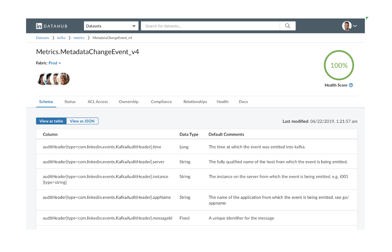392x252 pixels.
Task: Switch to View as table
Action: coord(51,121)
